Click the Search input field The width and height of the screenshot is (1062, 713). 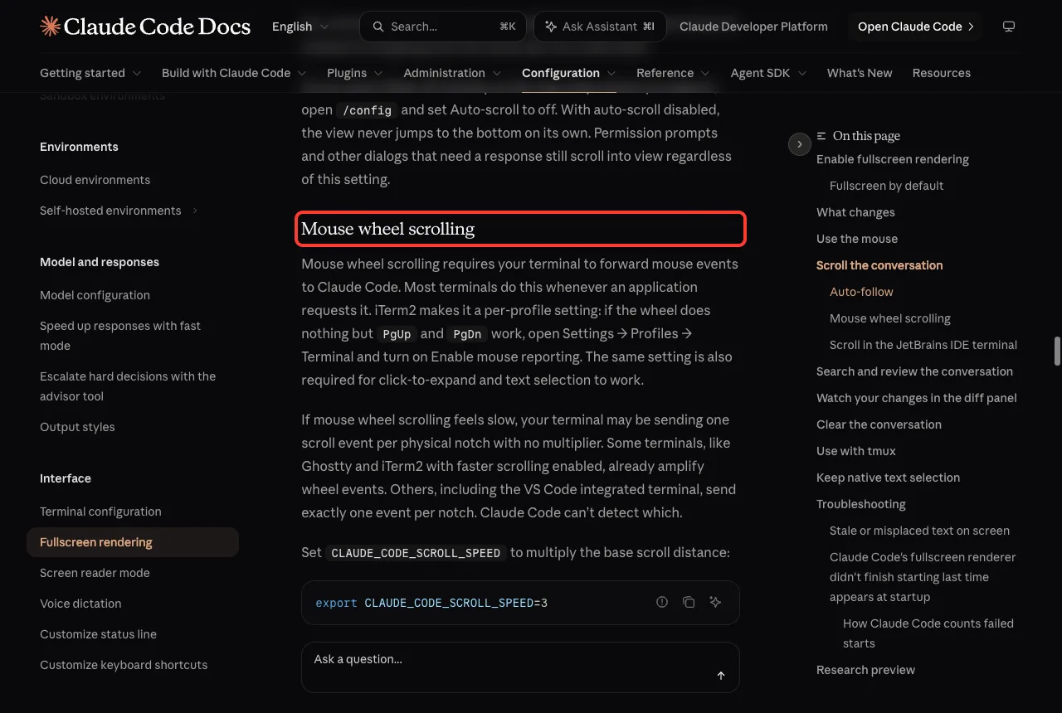click(x=442, y=27)
